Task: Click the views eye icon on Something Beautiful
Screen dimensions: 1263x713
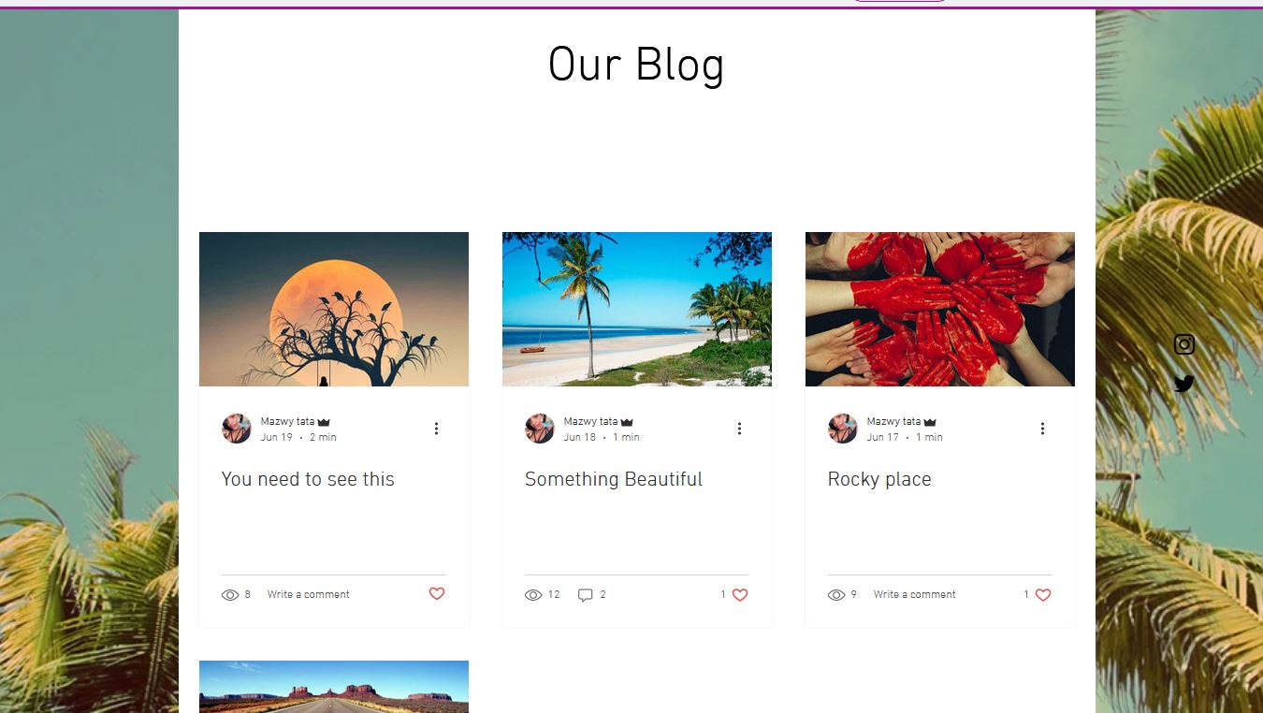Action: click(x=533, y=595)
